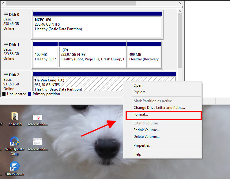The width and height of the screenshot is (230, 179).
Task: Open Properties from the context menu
Action: tap(162, 145)
